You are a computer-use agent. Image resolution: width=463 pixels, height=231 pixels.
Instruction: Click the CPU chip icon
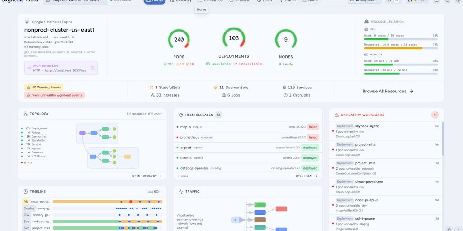click(x=366, y=29)
